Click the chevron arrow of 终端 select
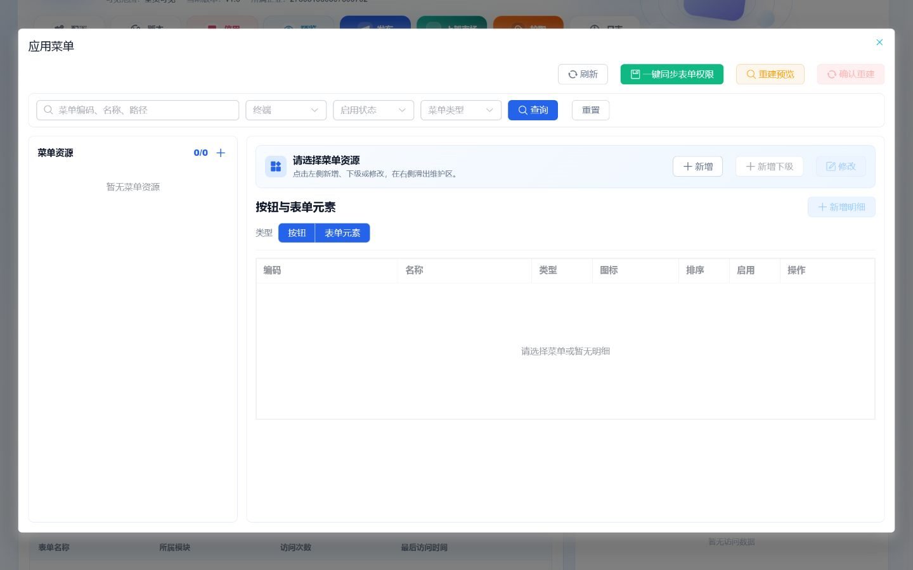The image size is (913, 570). 314,110
